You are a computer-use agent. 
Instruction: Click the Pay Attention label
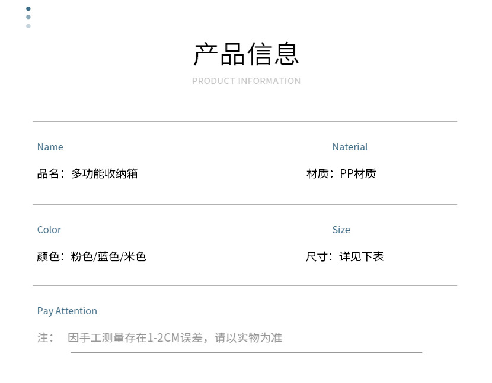click(67, 311)
